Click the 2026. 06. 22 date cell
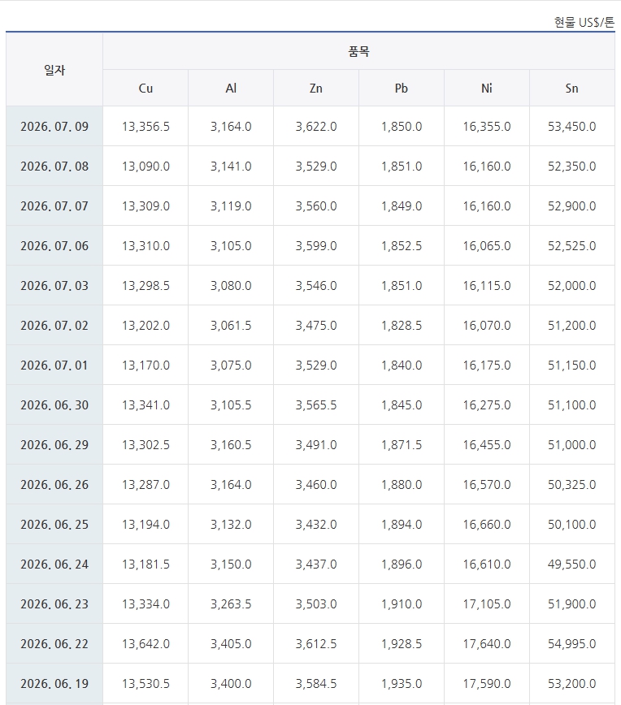This screenshot has height=705, width=621. coord(54,644)
